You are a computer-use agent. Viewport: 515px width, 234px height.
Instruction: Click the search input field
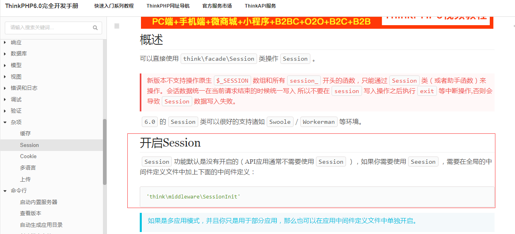pyautogui.click(x=48, y=28)
